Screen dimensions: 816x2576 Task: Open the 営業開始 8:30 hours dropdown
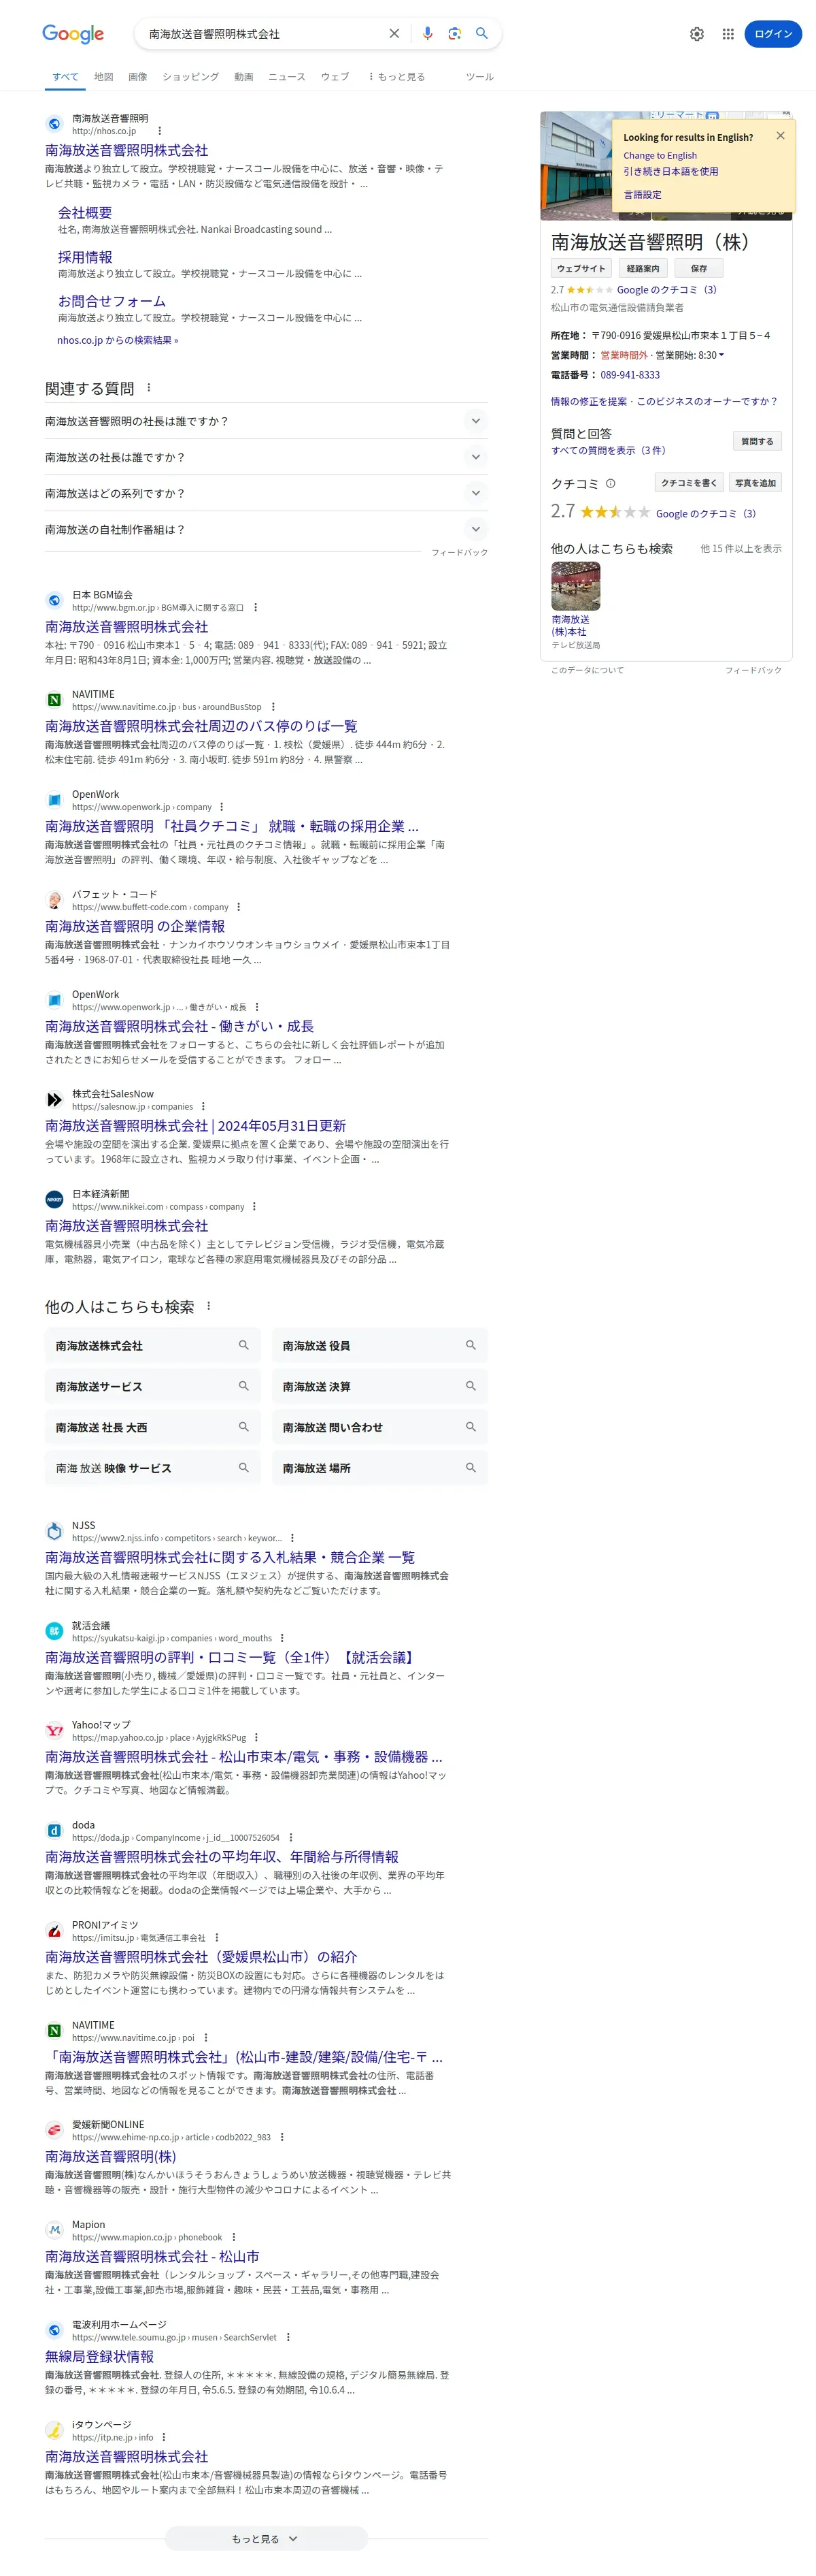690,355
